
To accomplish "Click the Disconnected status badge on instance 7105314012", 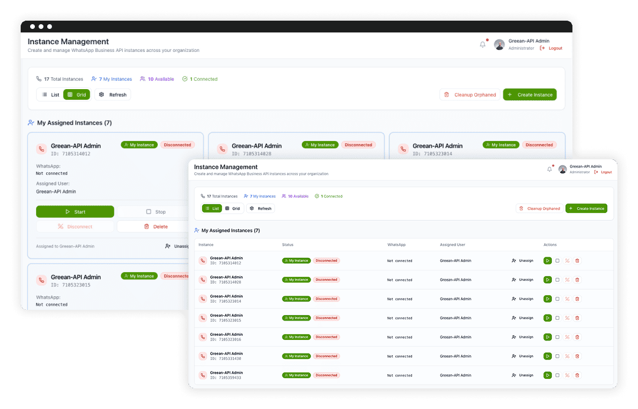I will 325,260.
